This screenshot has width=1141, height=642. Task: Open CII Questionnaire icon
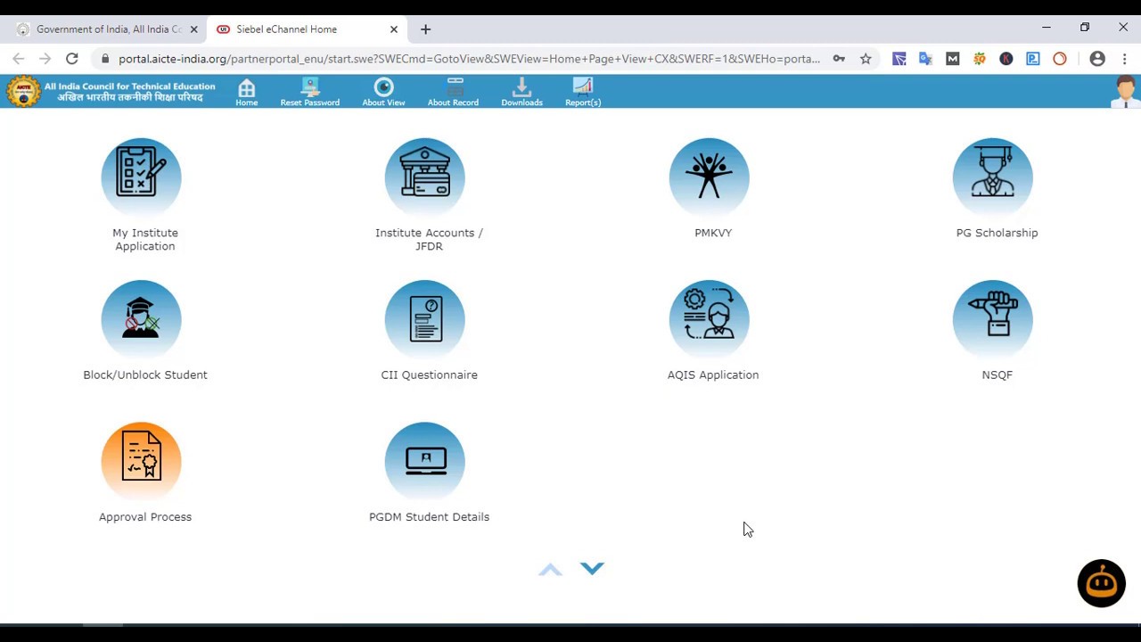coord(424,319)
